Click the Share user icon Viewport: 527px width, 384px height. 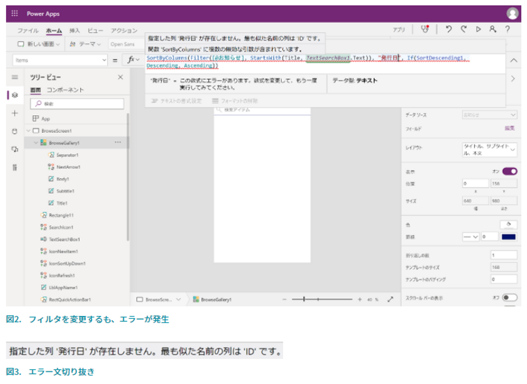coord(493,29)
